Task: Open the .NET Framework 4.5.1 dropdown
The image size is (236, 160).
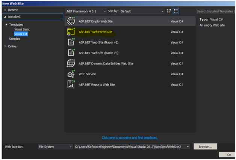Action: (x=86, y=11)
